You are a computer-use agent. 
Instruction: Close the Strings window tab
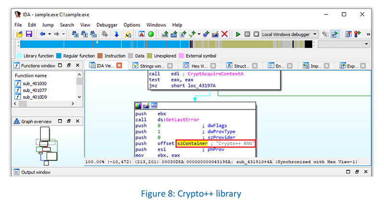point(170,66)
